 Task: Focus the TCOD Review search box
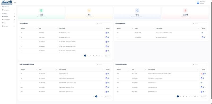click(104, 23)
